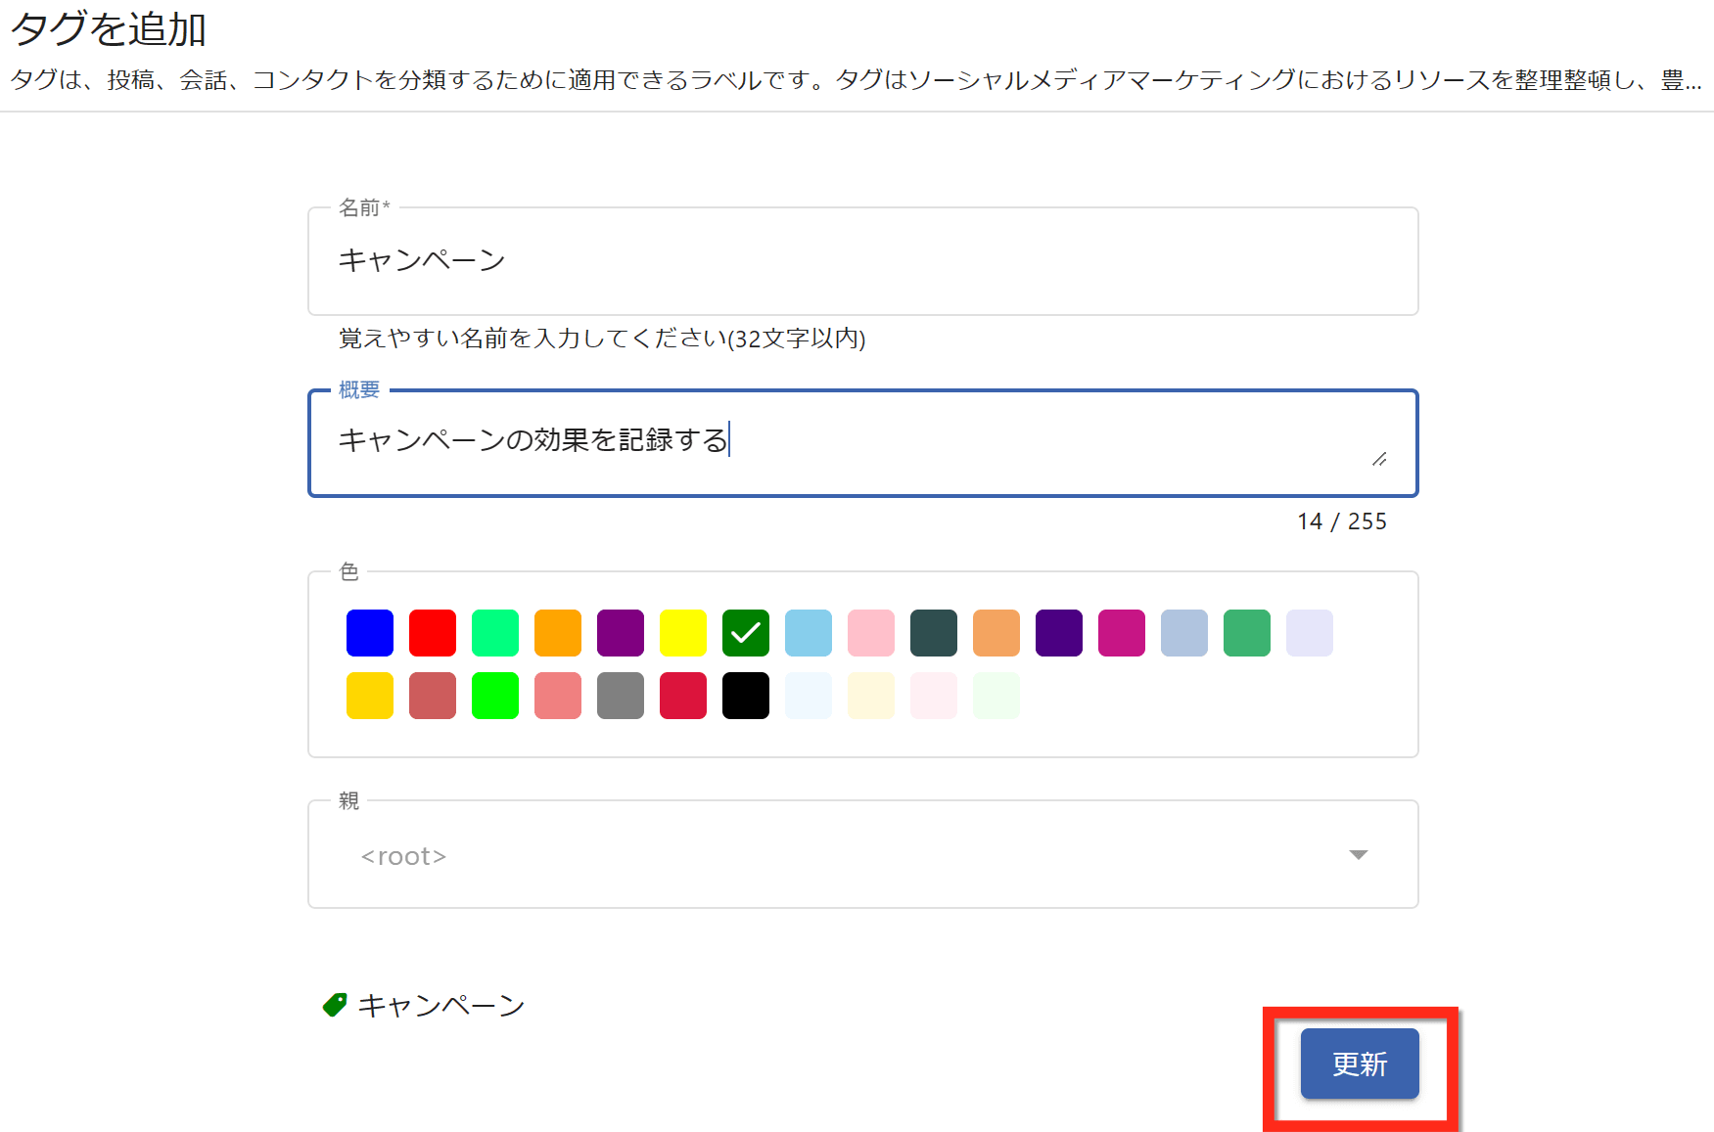Screen dimensions: 1714x1132
Task: Select the gold swatch in second row
Action: 370,696
